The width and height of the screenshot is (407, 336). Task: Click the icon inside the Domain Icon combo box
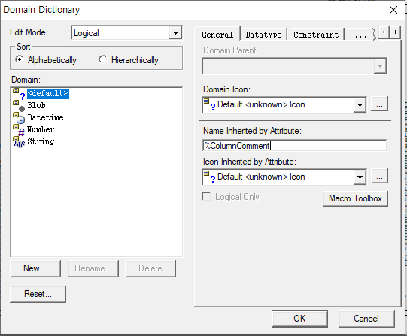[209, 104]
